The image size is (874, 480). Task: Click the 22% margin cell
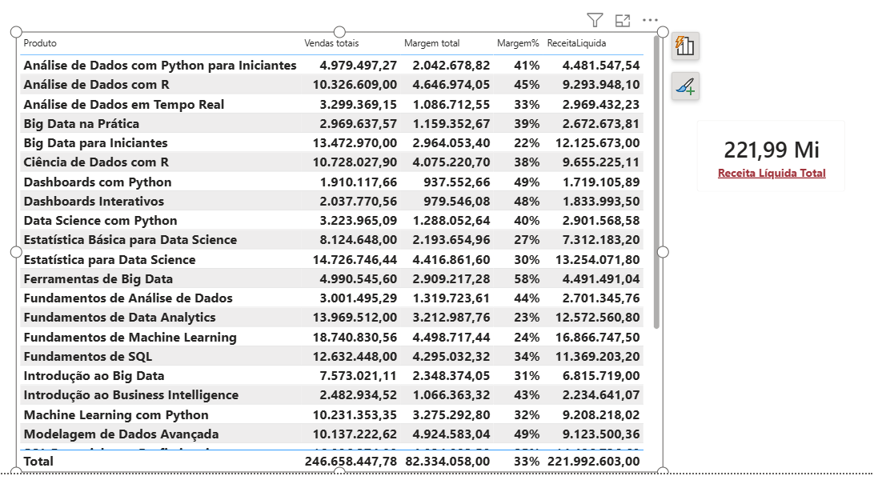(x=527, y=143)
